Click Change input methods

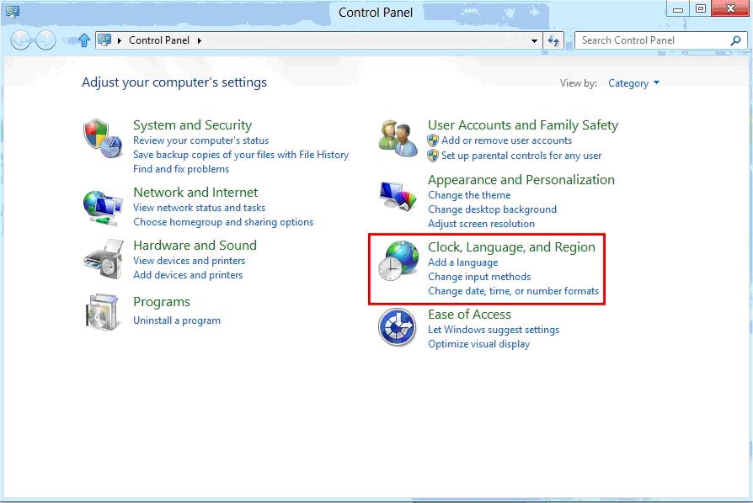click(479, 277)
